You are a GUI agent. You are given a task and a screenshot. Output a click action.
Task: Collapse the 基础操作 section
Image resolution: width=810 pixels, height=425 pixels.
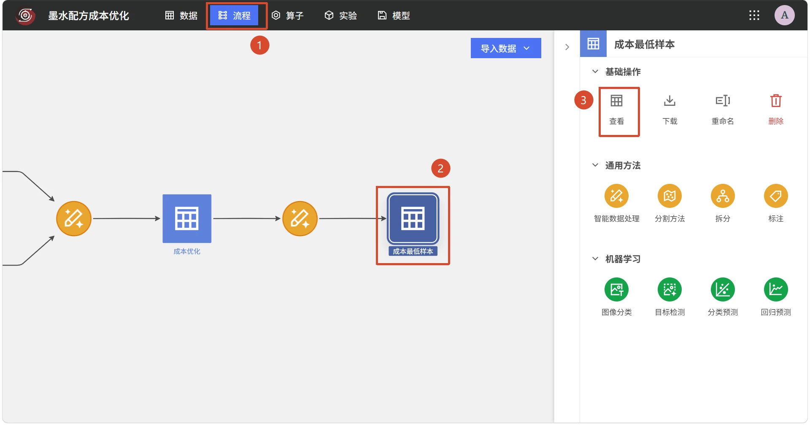pos(595,72)
